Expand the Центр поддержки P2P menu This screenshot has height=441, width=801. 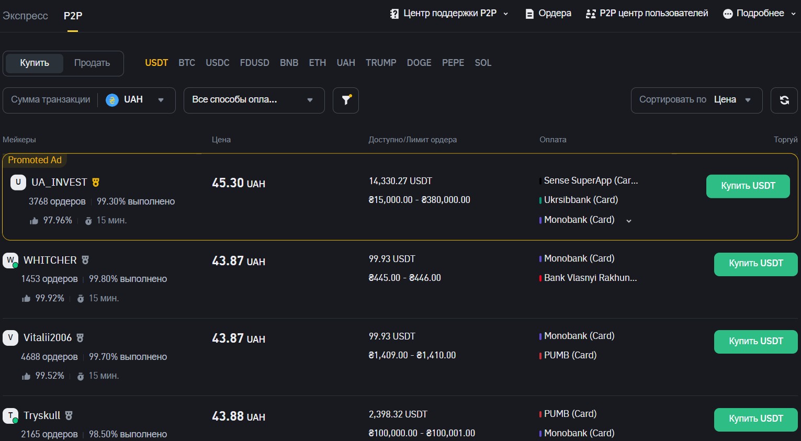505,14
